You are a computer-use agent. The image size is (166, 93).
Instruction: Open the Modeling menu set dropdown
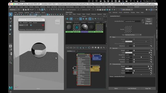[15, 10]
